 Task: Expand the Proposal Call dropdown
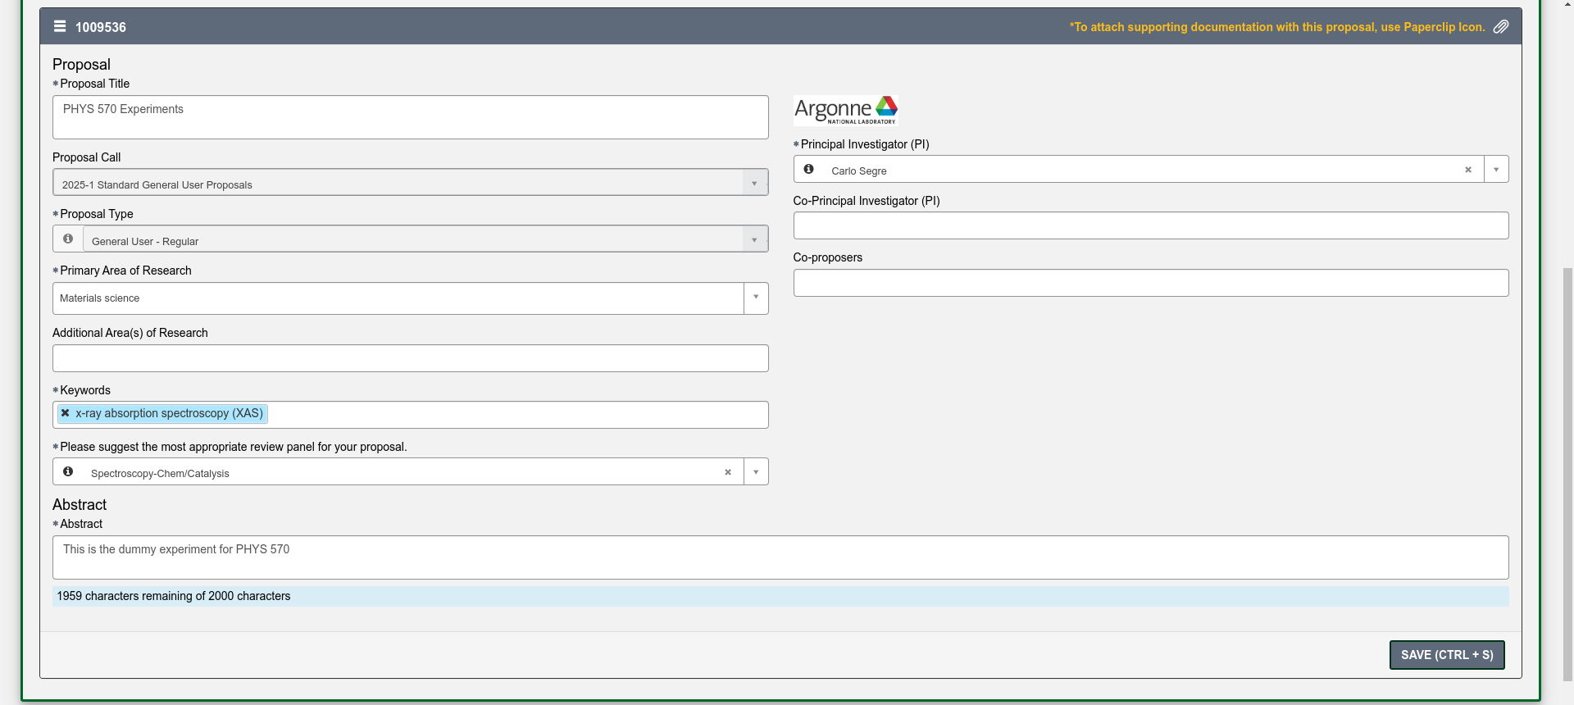point(754,183)
